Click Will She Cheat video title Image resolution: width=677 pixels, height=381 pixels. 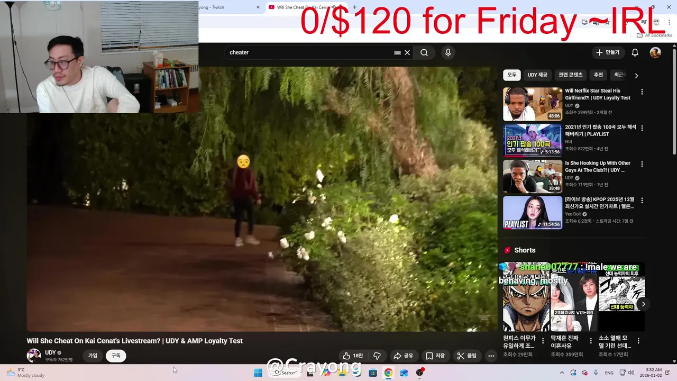tap(135, 341)
